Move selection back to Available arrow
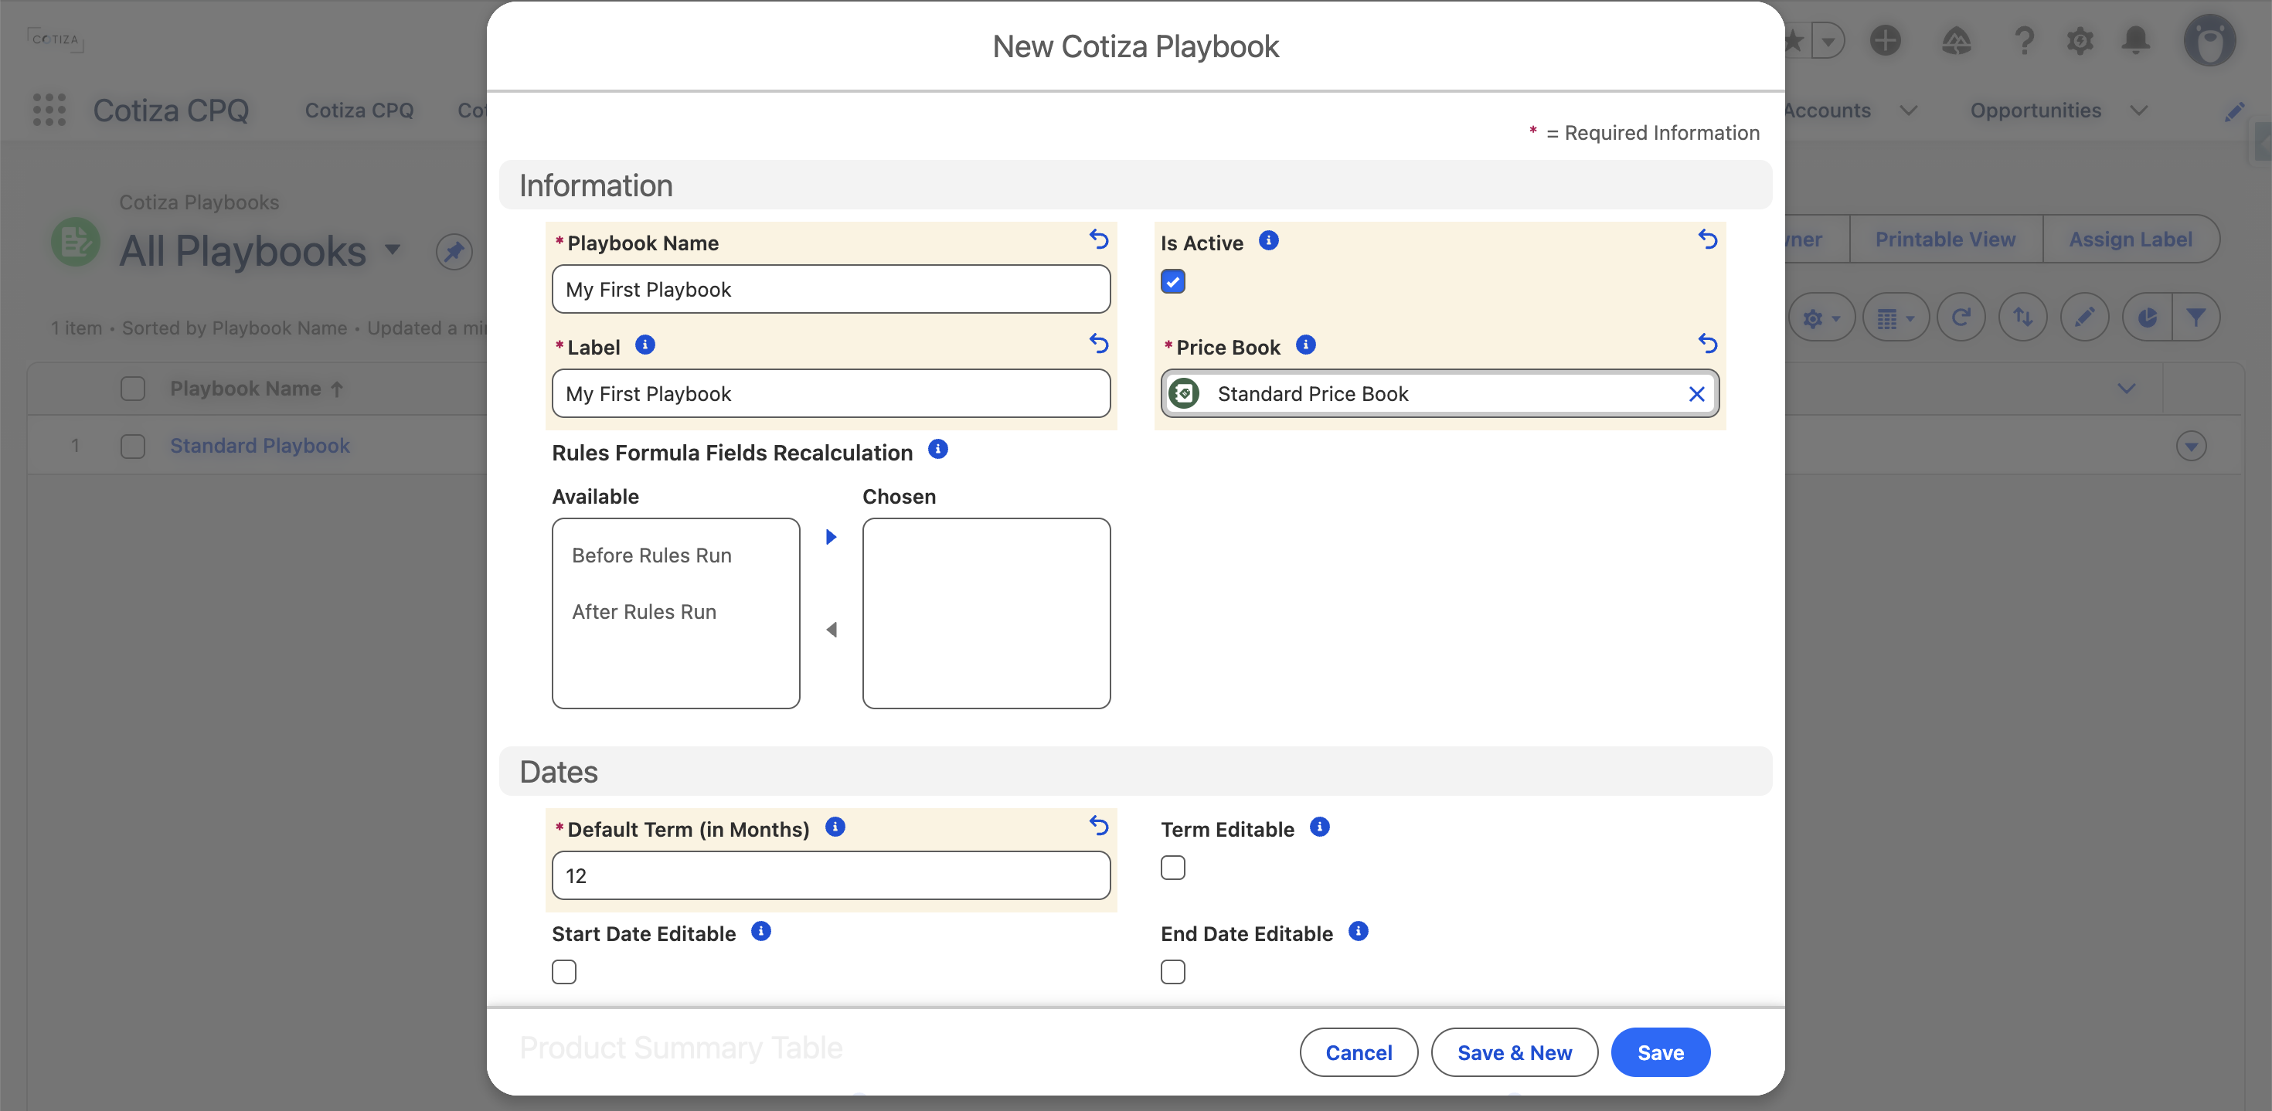 (831, 630)
